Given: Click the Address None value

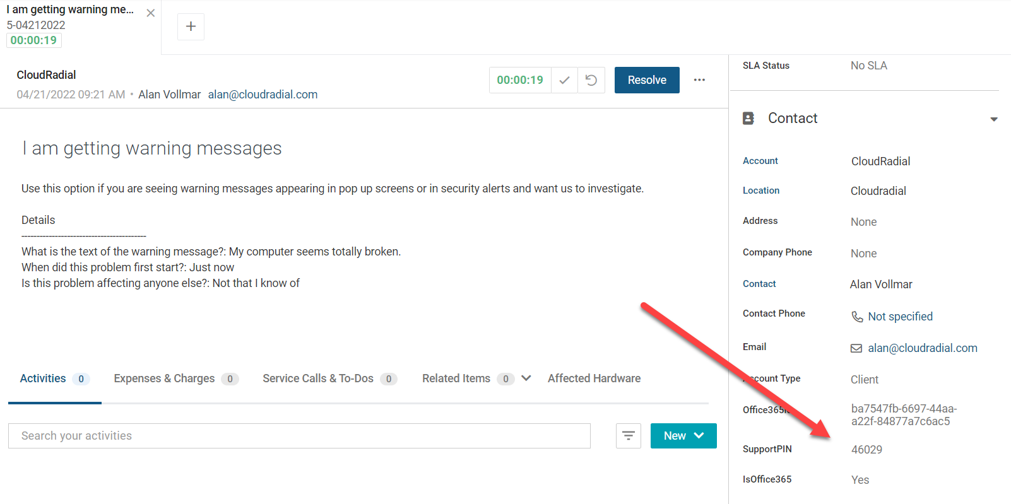Looking at the screenshot, I should [x=863, y=222].
